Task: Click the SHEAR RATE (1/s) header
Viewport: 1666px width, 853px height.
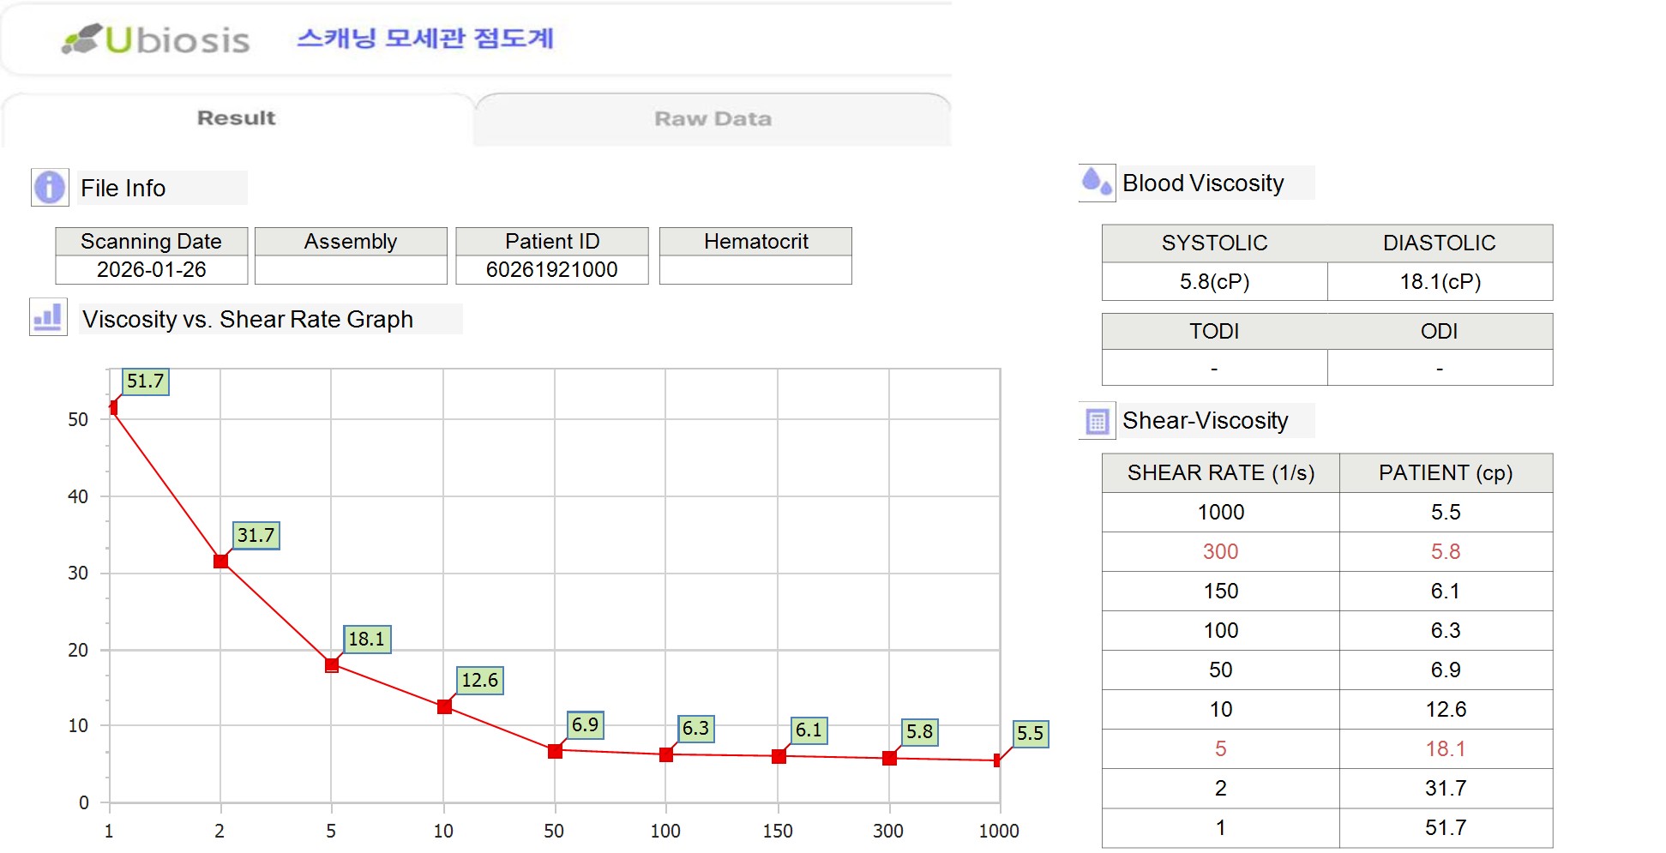Action: coord(1221,473)
